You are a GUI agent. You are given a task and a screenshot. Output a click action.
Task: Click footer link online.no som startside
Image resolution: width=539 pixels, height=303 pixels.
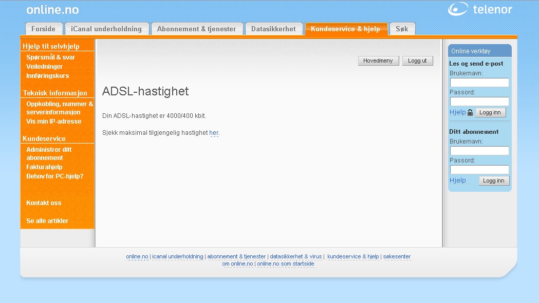click(x=286, y=264)
